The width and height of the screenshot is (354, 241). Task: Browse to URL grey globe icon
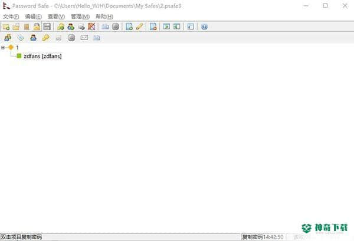pyautogui.click(x=116, y=27)
